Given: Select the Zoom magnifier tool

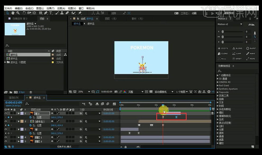Looking at the screenshot, I should pyautogui.click(x=18, y=13).
